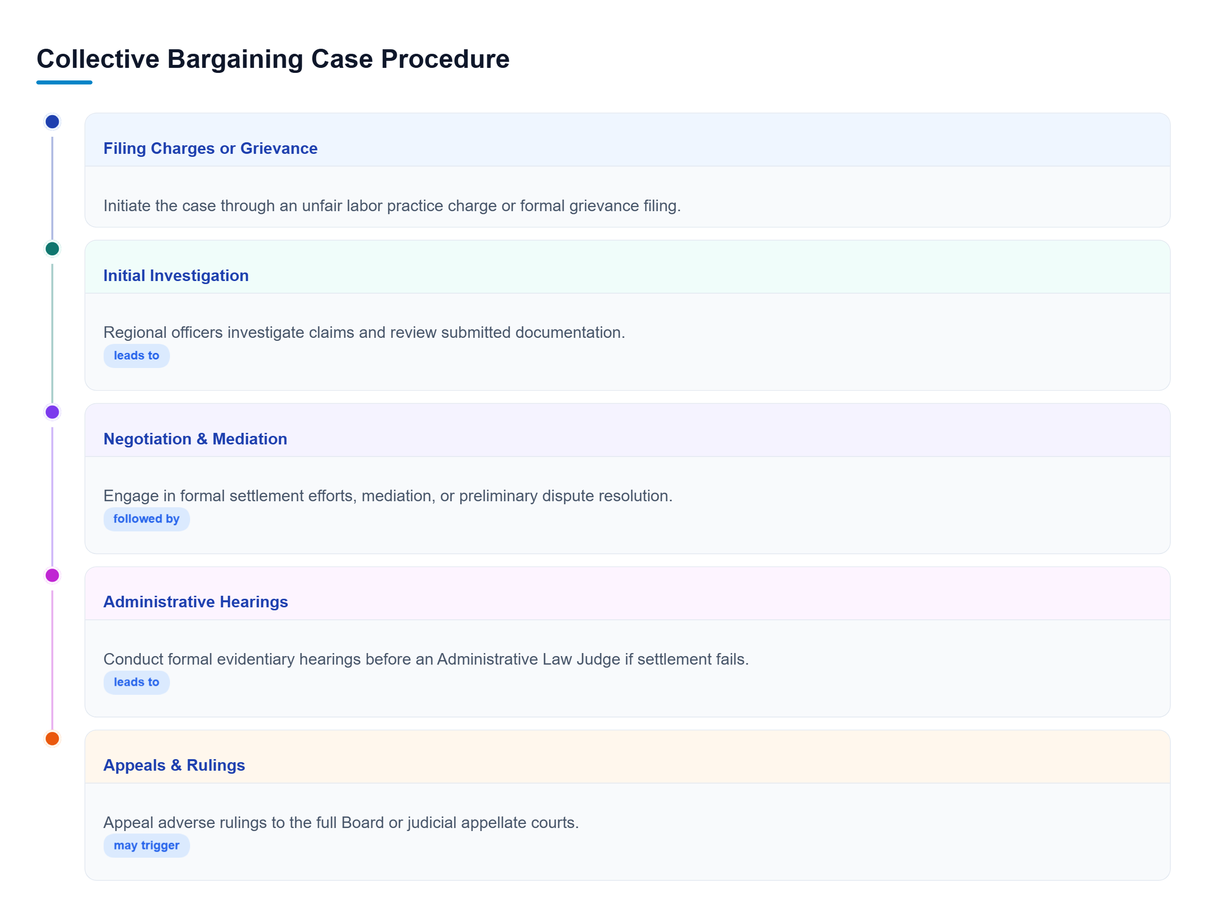Click the orange dot beside Appeals & Rulings
This screenshot has height=917, width=1207.
tap(52, 739)
